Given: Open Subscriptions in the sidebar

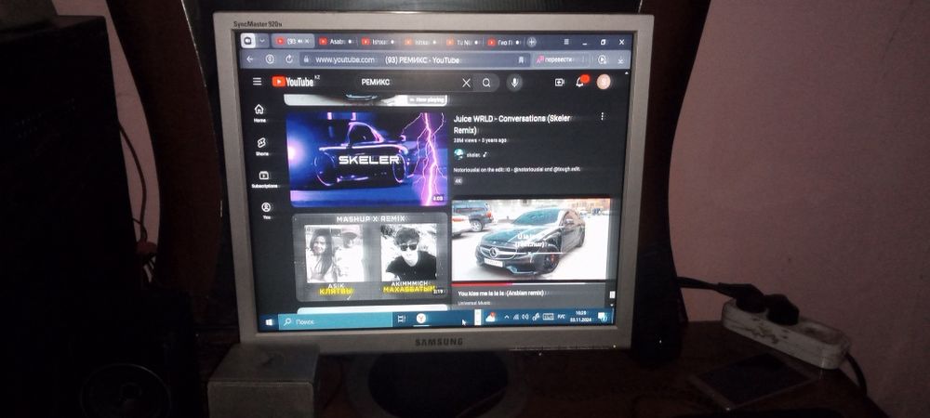Looking at the screenshot, I should [264, 178].
